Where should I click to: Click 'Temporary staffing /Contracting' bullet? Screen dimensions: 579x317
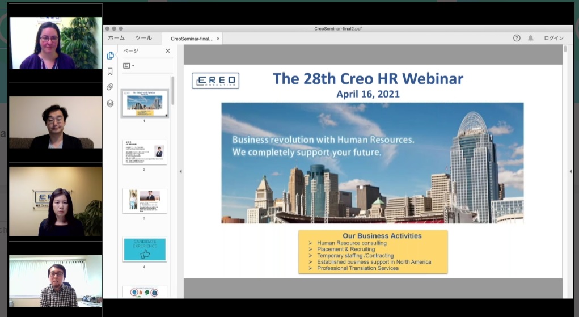click(355, 255)
